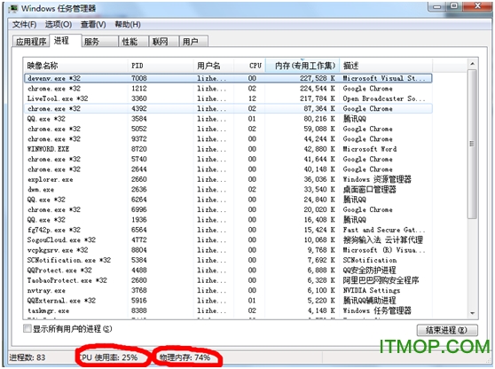Click the Microsoft Word description cell

click(370, 149)
